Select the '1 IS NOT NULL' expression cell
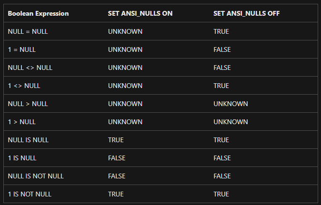The height and width of the screenshot is (205, 321). click(30, 194)
